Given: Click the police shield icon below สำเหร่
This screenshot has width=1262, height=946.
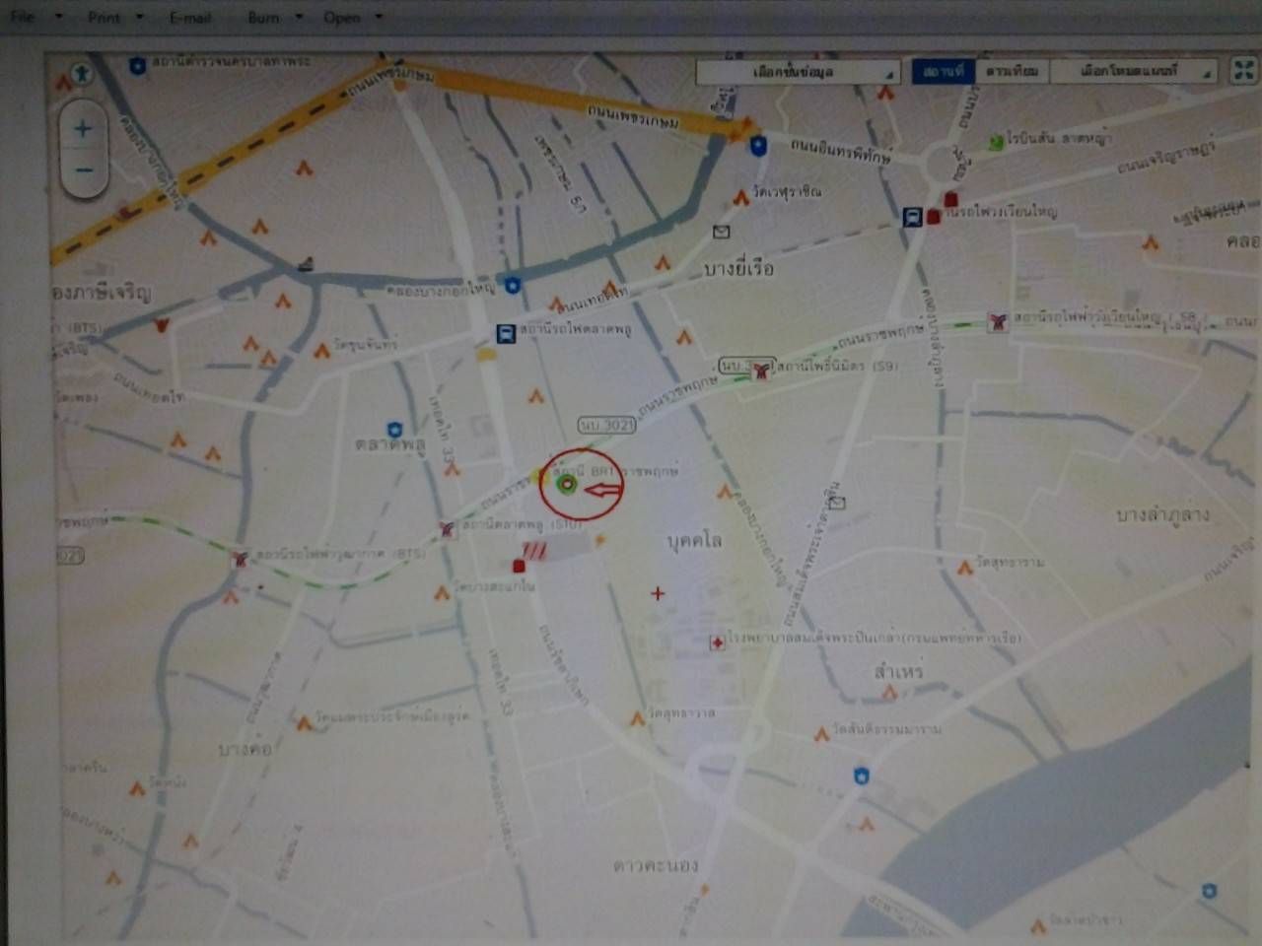Looking at the screenshot, I should point(862,777).
